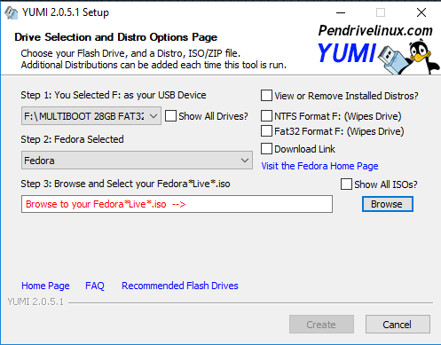Screen dimensions: 441x345
Task: Close the YUMI Setup window
Action: (421, 12)
